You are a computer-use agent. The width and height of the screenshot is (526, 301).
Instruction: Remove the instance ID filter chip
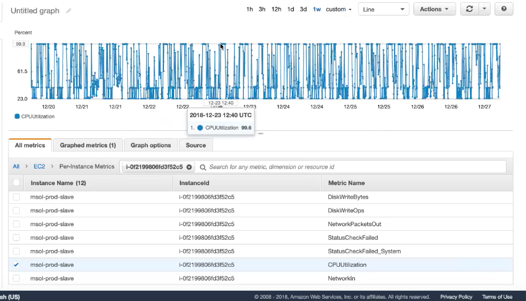(x=189, y=167)
